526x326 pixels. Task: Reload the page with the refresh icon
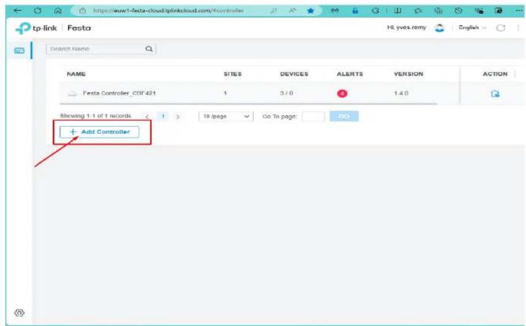[x=37, y=11]
